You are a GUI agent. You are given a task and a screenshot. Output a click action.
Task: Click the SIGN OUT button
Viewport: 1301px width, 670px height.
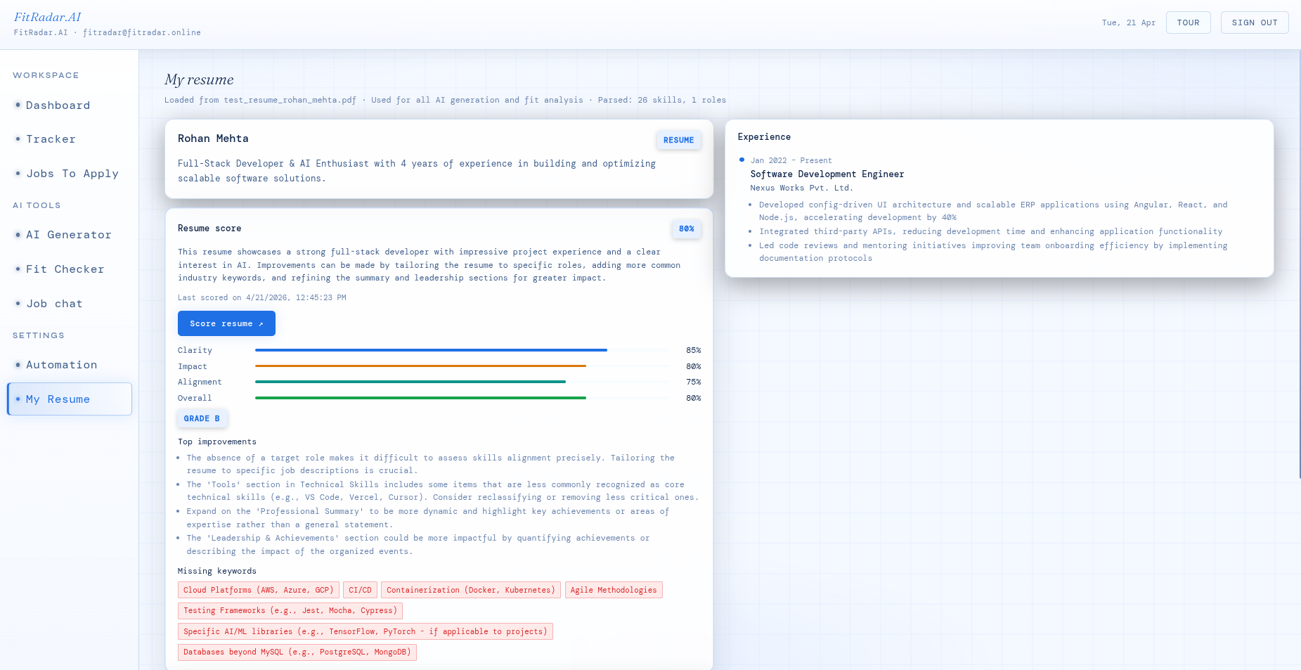1255,22
